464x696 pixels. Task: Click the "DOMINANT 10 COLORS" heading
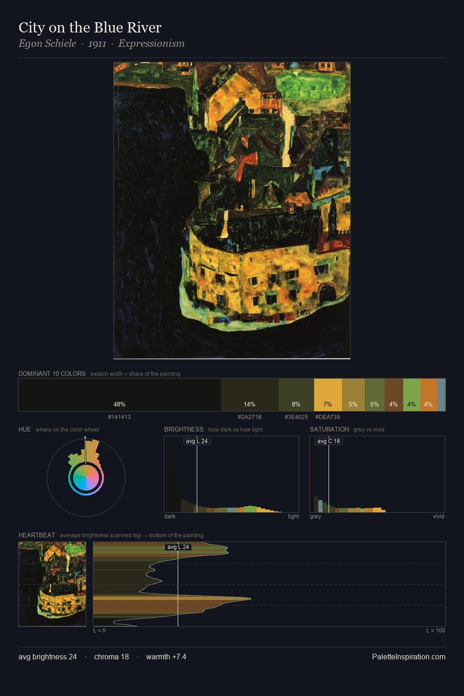(x=52, y=374)
